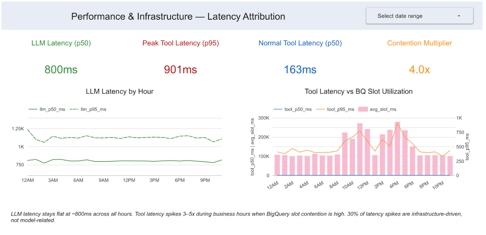The height and width of the screenshot is (235, 486).
Task: Toggle the tool_p50_ms legend series
Action: [299, 110]
